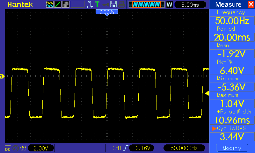This screenshot has width=255, height=153.
Task: Click the 6.40V peak-to-peak value
Action: [232, 70]
